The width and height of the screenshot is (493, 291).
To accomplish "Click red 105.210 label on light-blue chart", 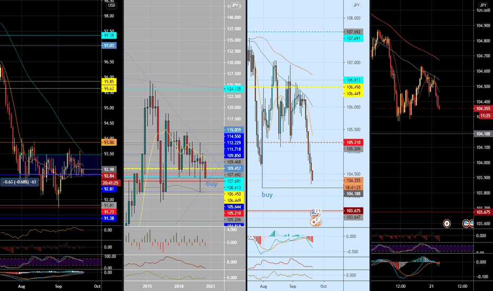I will point(353,142).
